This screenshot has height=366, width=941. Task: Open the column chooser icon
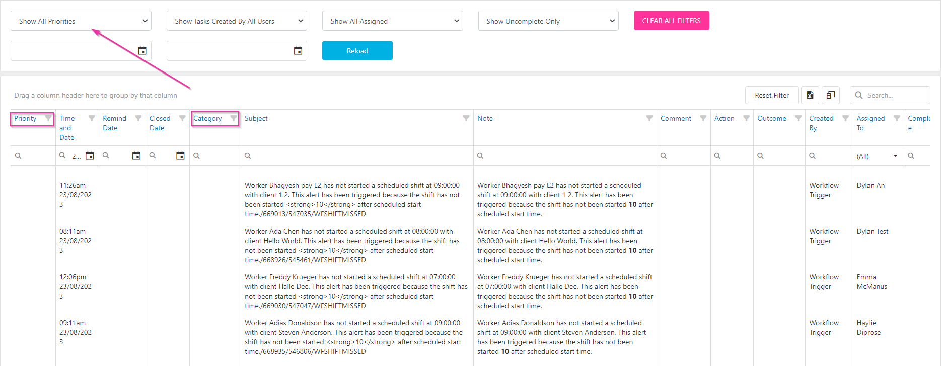point(831,95)
